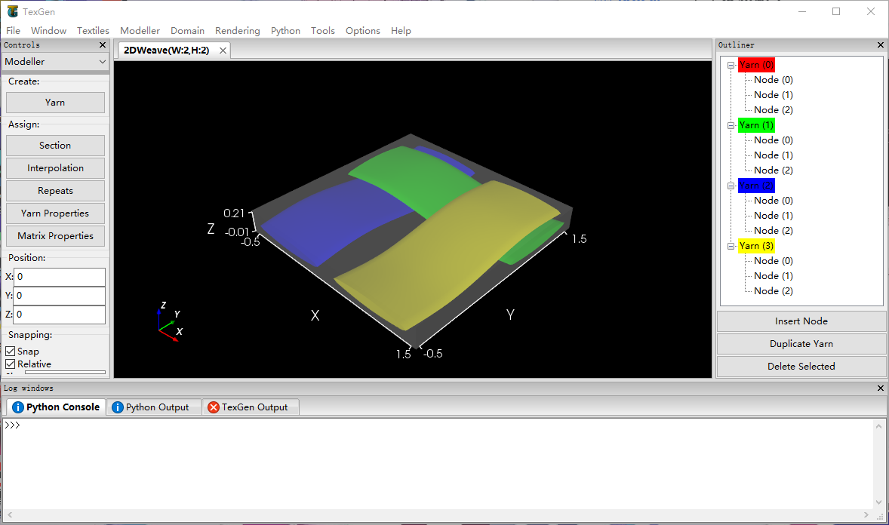Image resolution: width=889 pixels, height=525 pixels.
Task: Switch to the Python Output tab
Action: coord(153,407)
